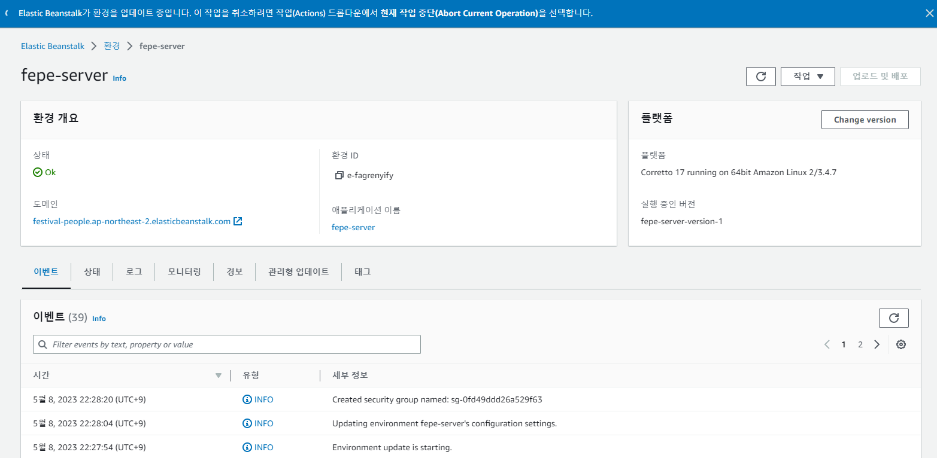Click the spinner icon in the banner

click(7, 13)
